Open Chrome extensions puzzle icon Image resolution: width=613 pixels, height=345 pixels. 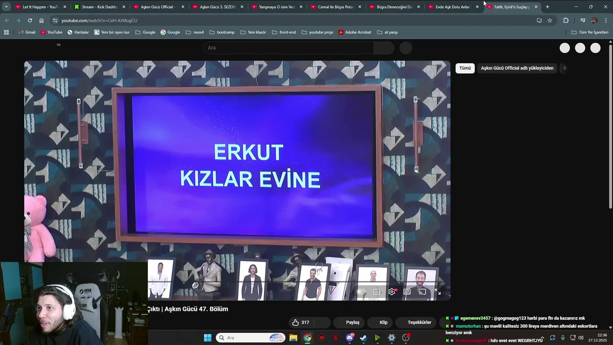(x=566, y=21)
